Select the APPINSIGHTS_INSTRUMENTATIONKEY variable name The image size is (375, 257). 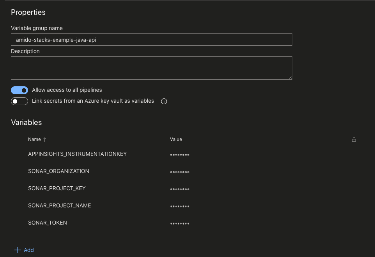[77, 154]
